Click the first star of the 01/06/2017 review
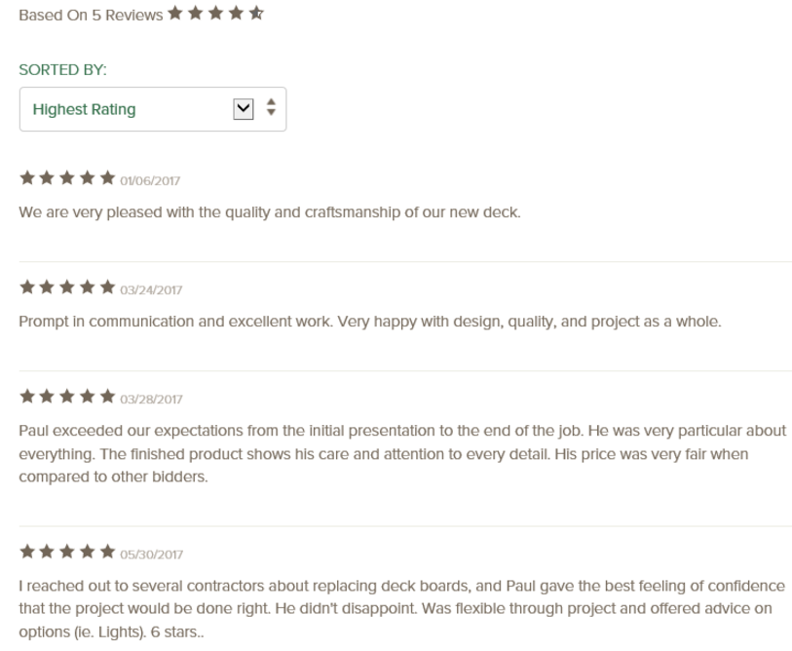This screenshot has width=792, height=651. pos(27,178)
